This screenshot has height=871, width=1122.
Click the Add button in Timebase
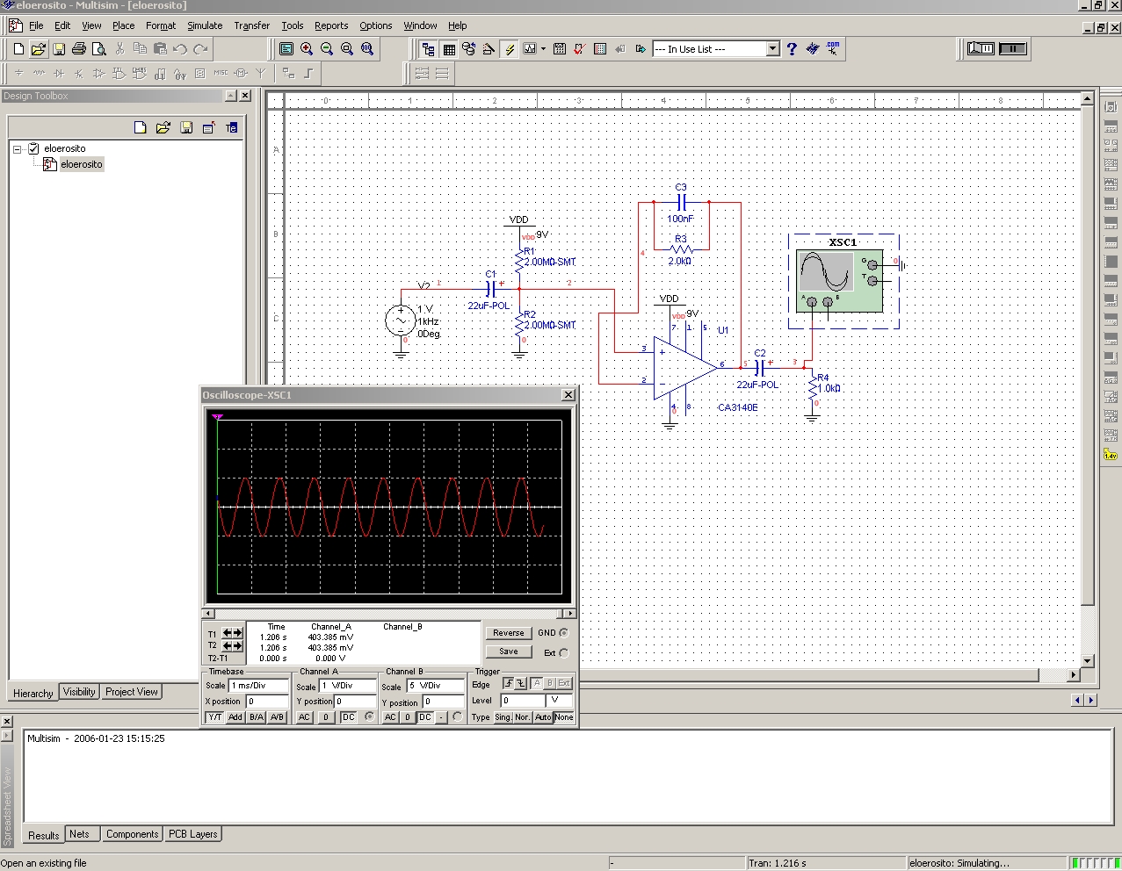(235, 717)
